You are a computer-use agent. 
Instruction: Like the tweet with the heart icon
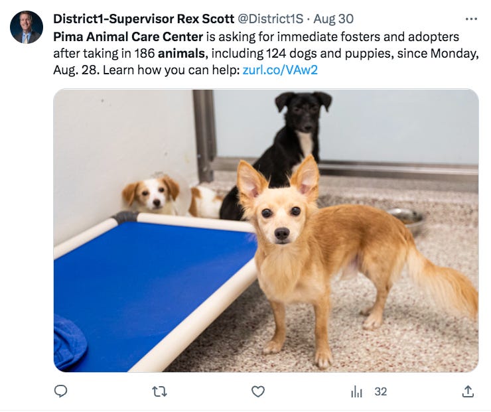point(258,391)
